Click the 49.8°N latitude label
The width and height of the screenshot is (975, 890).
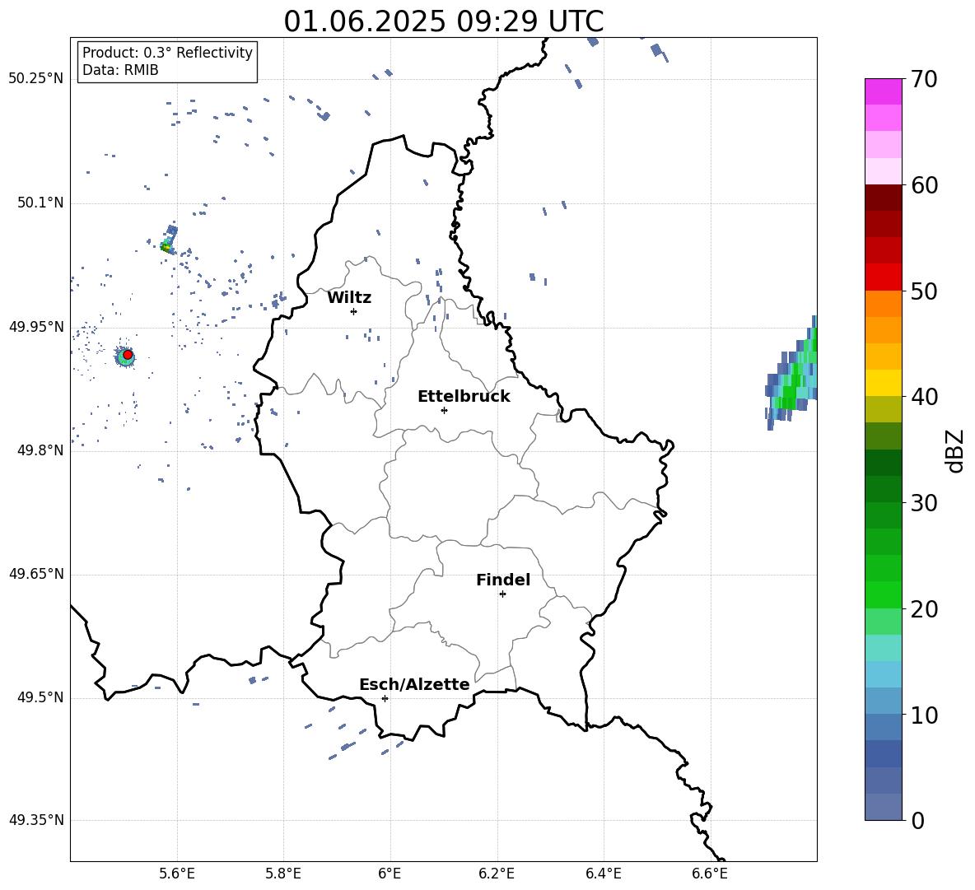click(x=40, y=450)
